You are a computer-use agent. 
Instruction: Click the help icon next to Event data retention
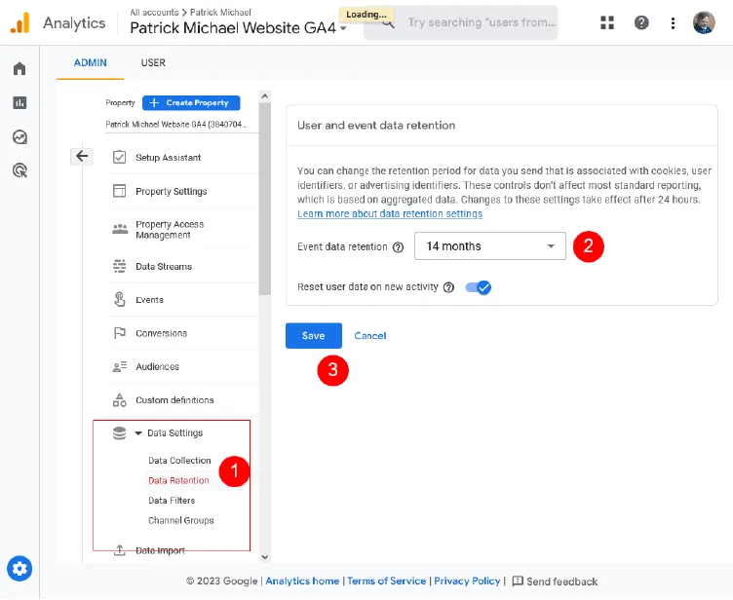pyautogui.click(x=398, y=247)
